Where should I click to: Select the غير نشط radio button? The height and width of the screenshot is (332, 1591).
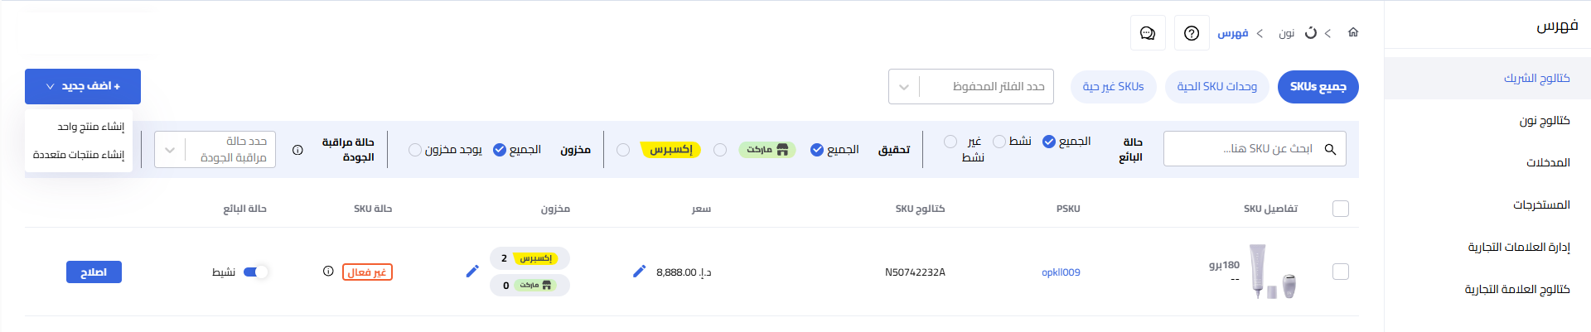pos(950,142)
